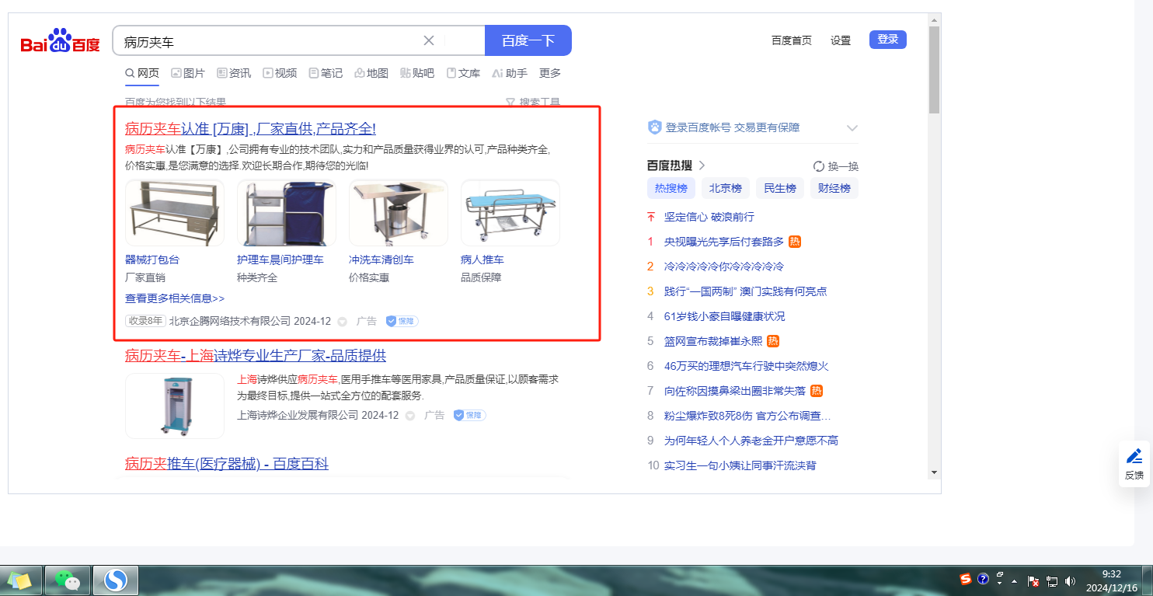Click the 反馈 feedback button
Image resolution: width=1153 pixels, height=596 pixels.
pos(1134,464)
